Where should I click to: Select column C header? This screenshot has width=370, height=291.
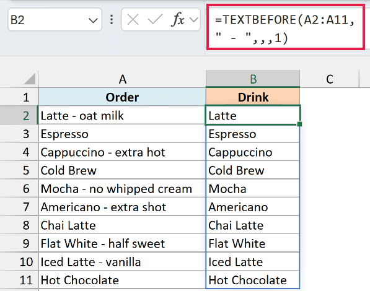point(330,79)
